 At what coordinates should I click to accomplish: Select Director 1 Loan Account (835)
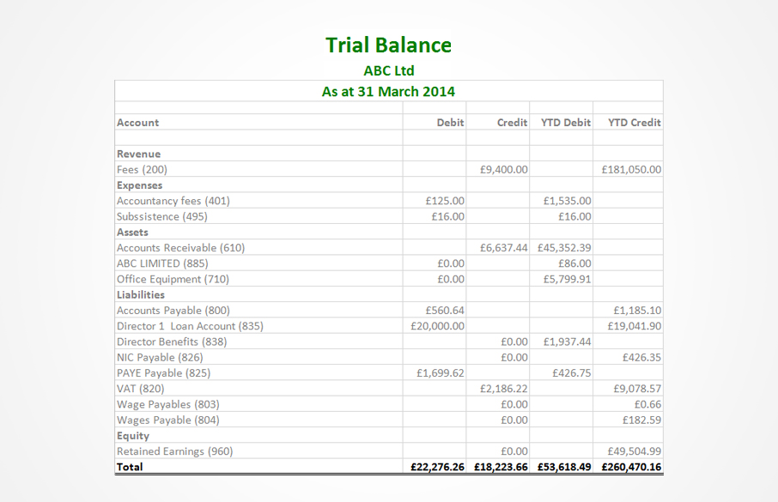(190, 326)
